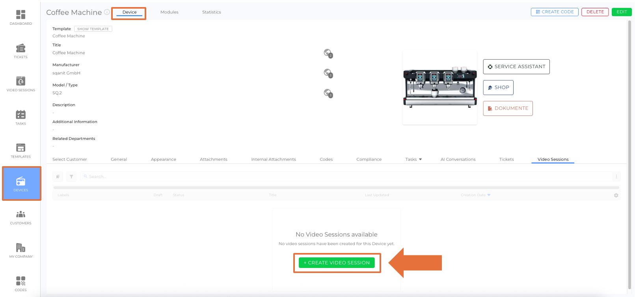
Task: Sort by Creation Date column arrow
Action: (489, 195)
